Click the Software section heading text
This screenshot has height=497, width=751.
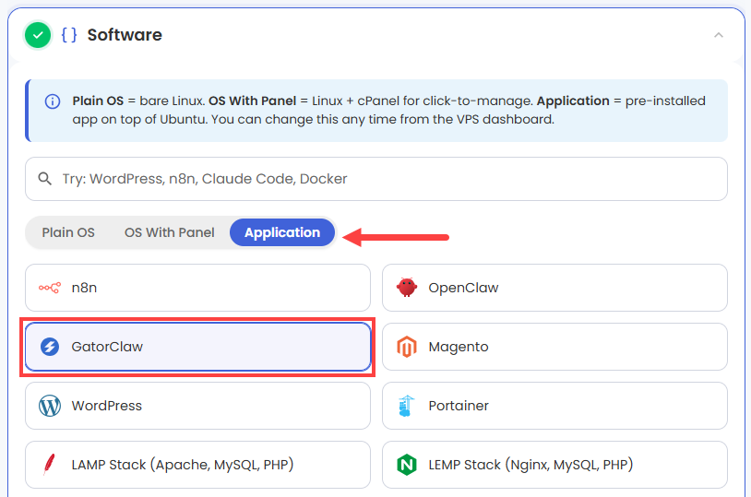[x=125, y=35]
